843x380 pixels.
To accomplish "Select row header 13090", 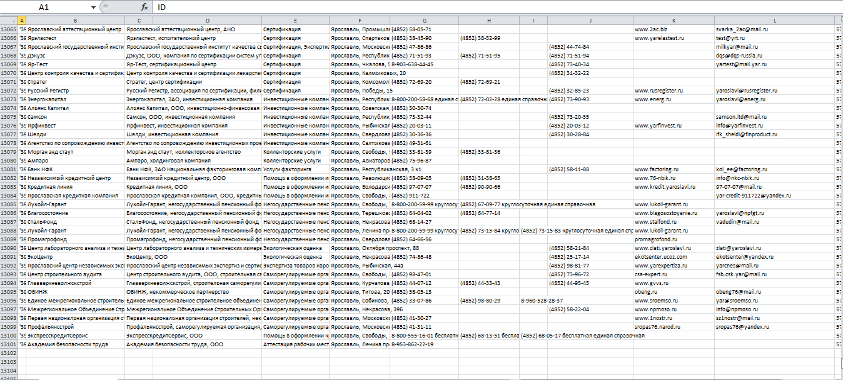I will coord(9,247).
